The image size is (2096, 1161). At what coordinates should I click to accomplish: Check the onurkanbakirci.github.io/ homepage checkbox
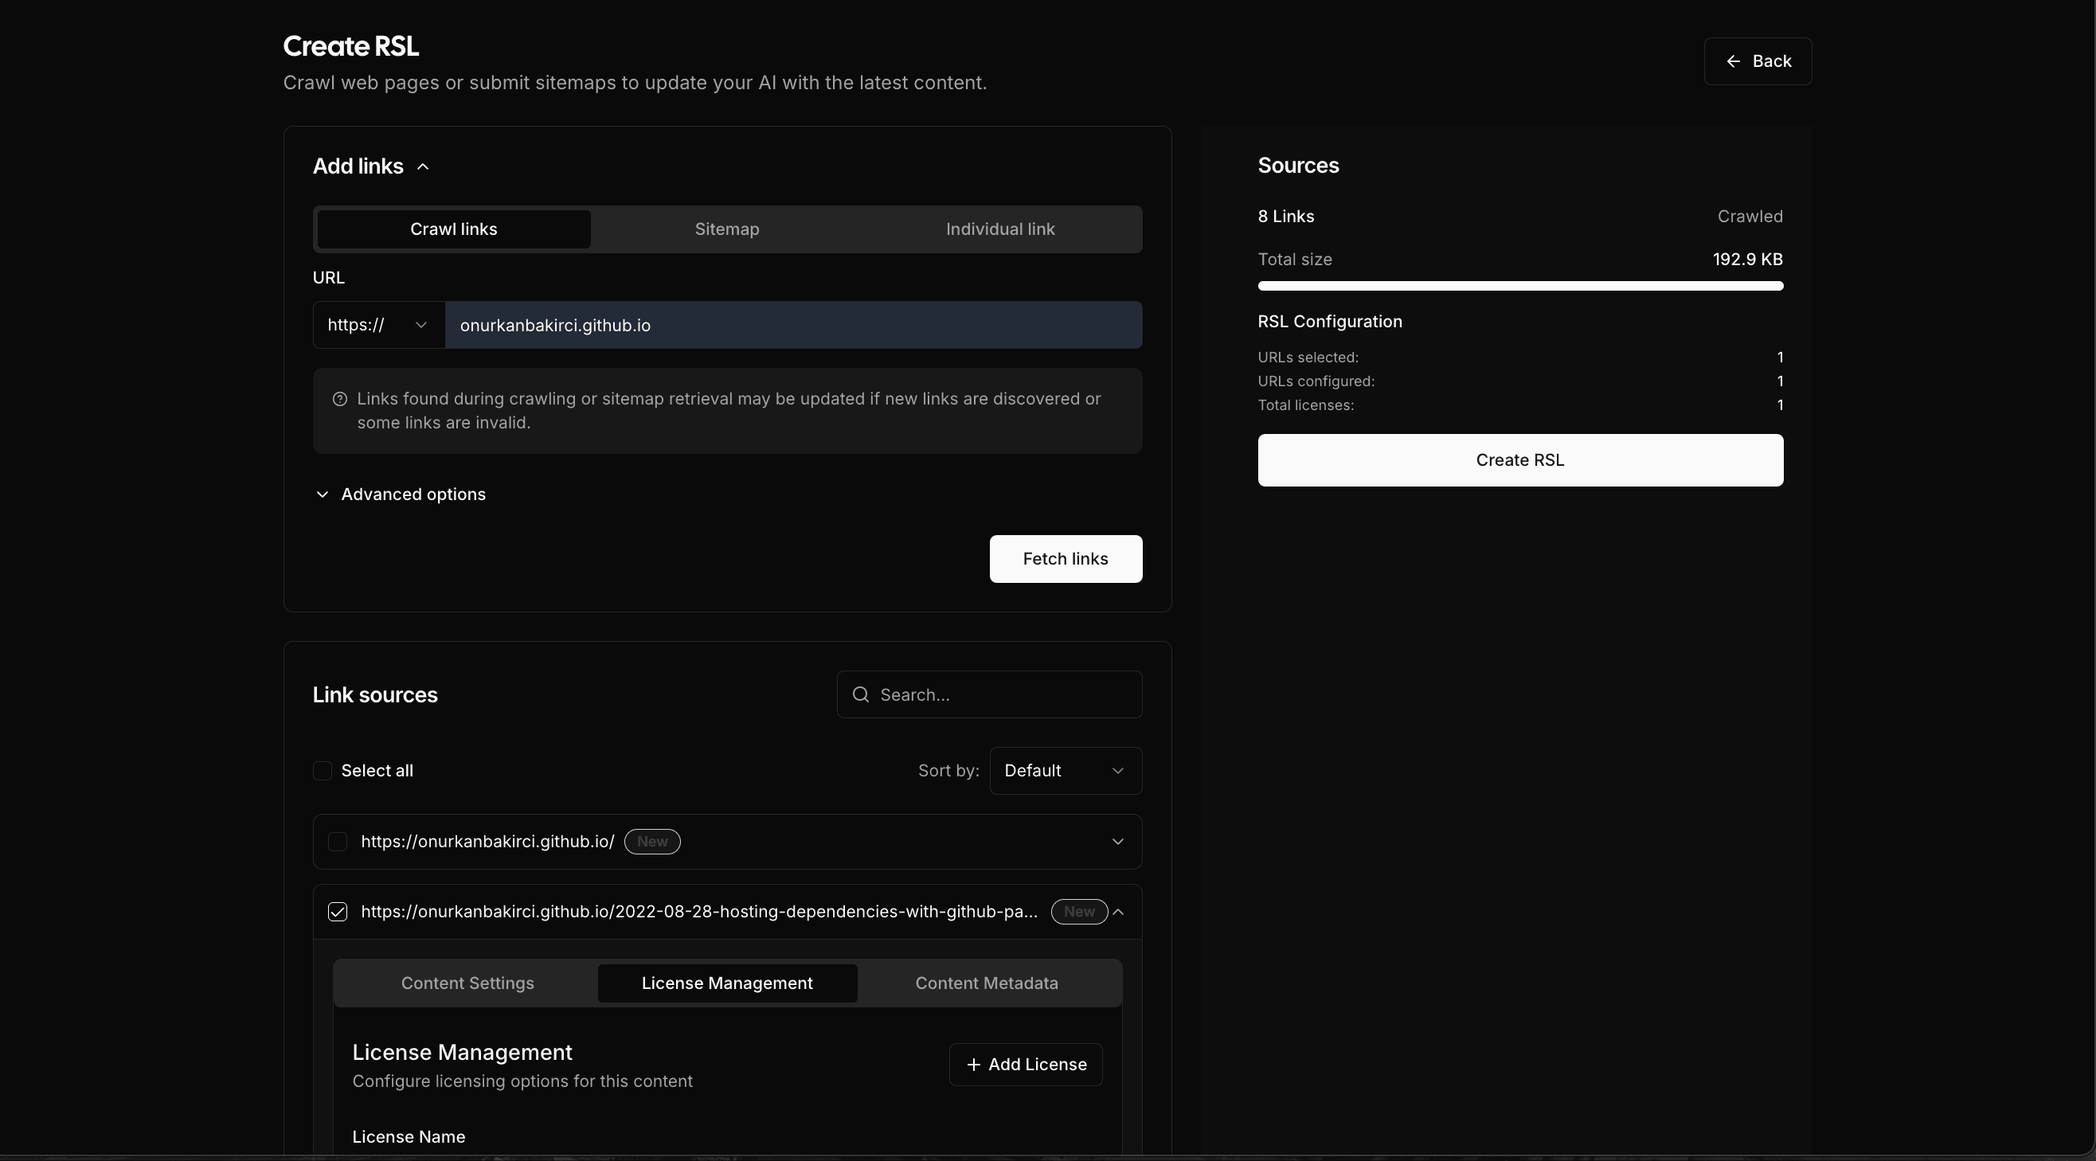click(338, 842)
